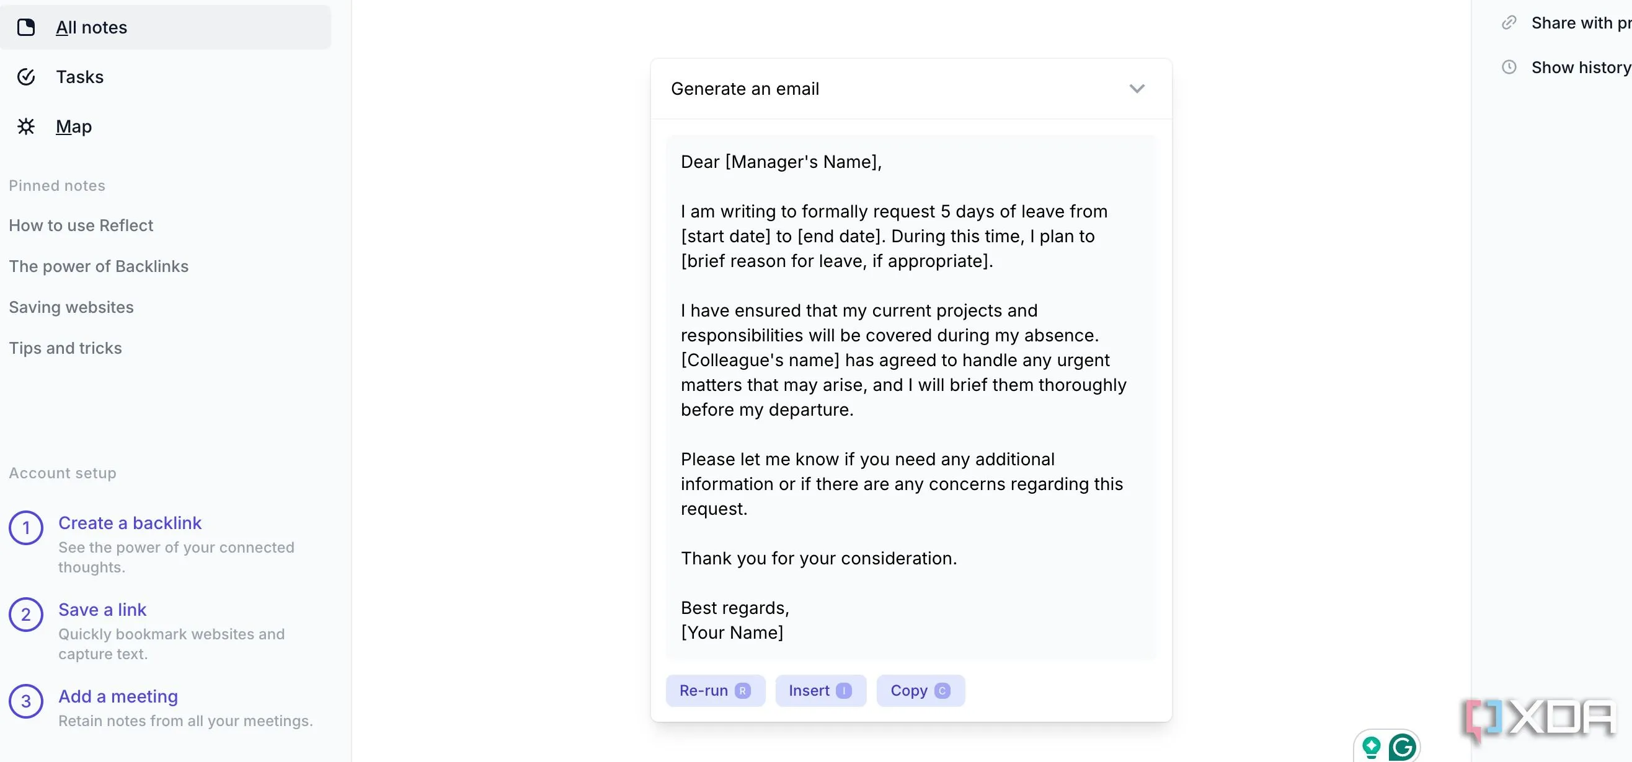The image size is (1632, 762).
Task: Click the Map graph icon
Action: pos(26,126)
